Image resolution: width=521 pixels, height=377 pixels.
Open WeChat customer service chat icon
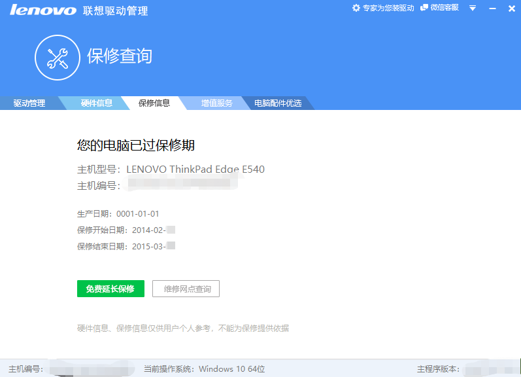(x=424, y=8)
